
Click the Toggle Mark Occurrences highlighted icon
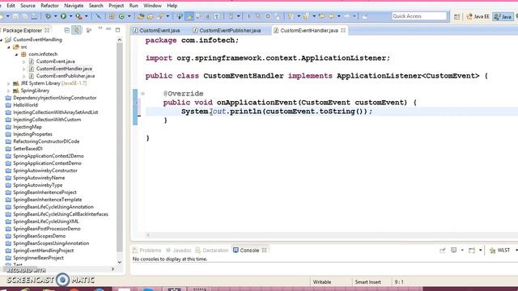tap(189, 16)
